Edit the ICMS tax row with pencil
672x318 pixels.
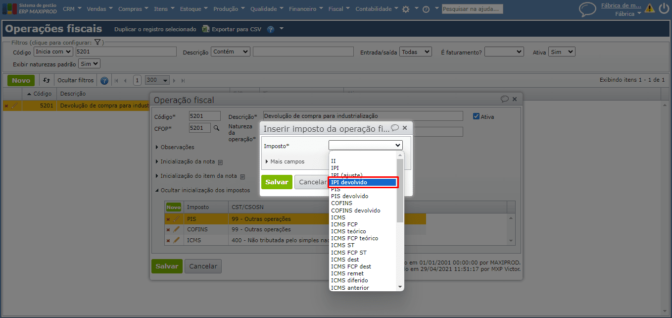click(x=176, y=240)
